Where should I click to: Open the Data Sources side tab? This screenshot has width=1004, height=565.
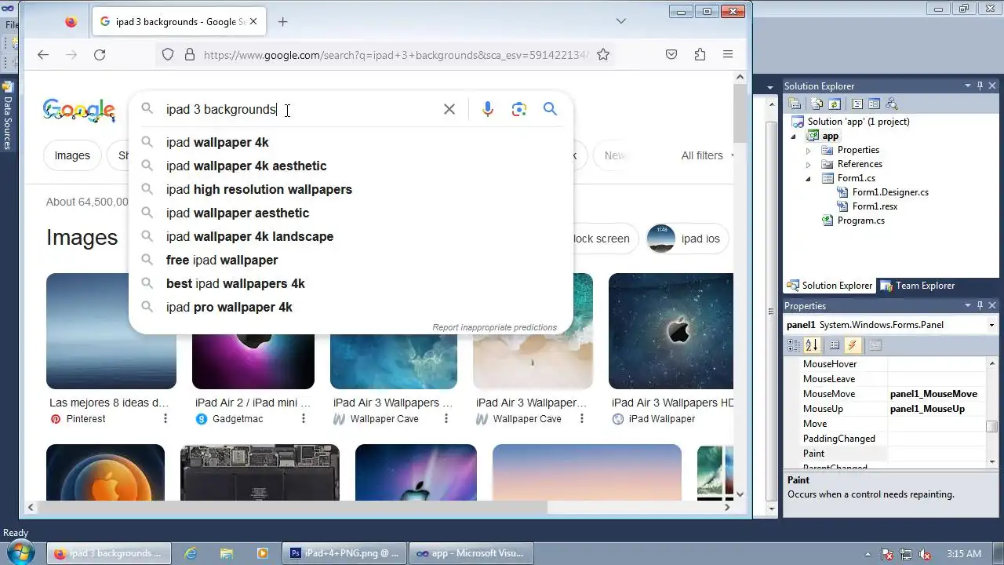pyautogui.click(x=8, y=115)
